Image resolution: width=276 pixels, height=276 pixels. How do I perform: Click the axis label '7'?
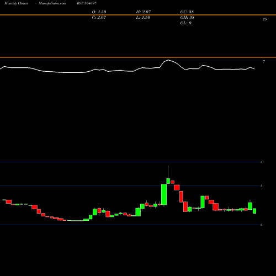pos(264,62)
